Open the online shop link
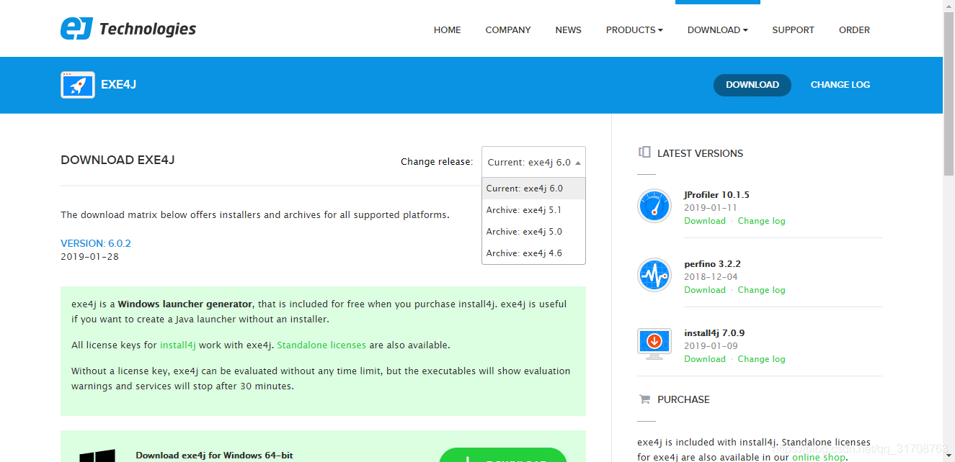Screen dimensions: 955x462 pos(819,457)
